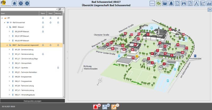Sort by the Asset column header
This screenshot has width=212, height=110.
(20, 13)
